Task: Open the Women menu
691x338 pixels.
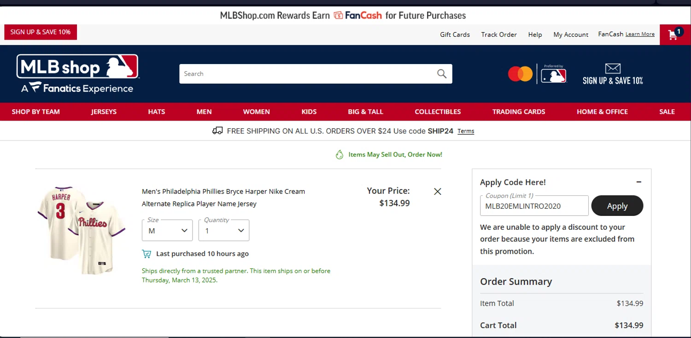Action: click(x=257, y=111)
